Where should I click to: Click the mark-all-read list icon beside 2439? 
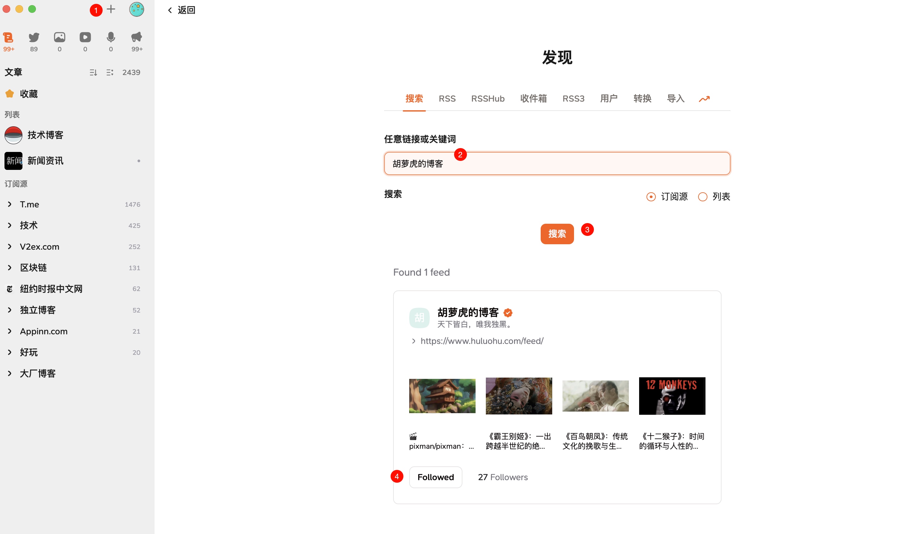[110, 72]
